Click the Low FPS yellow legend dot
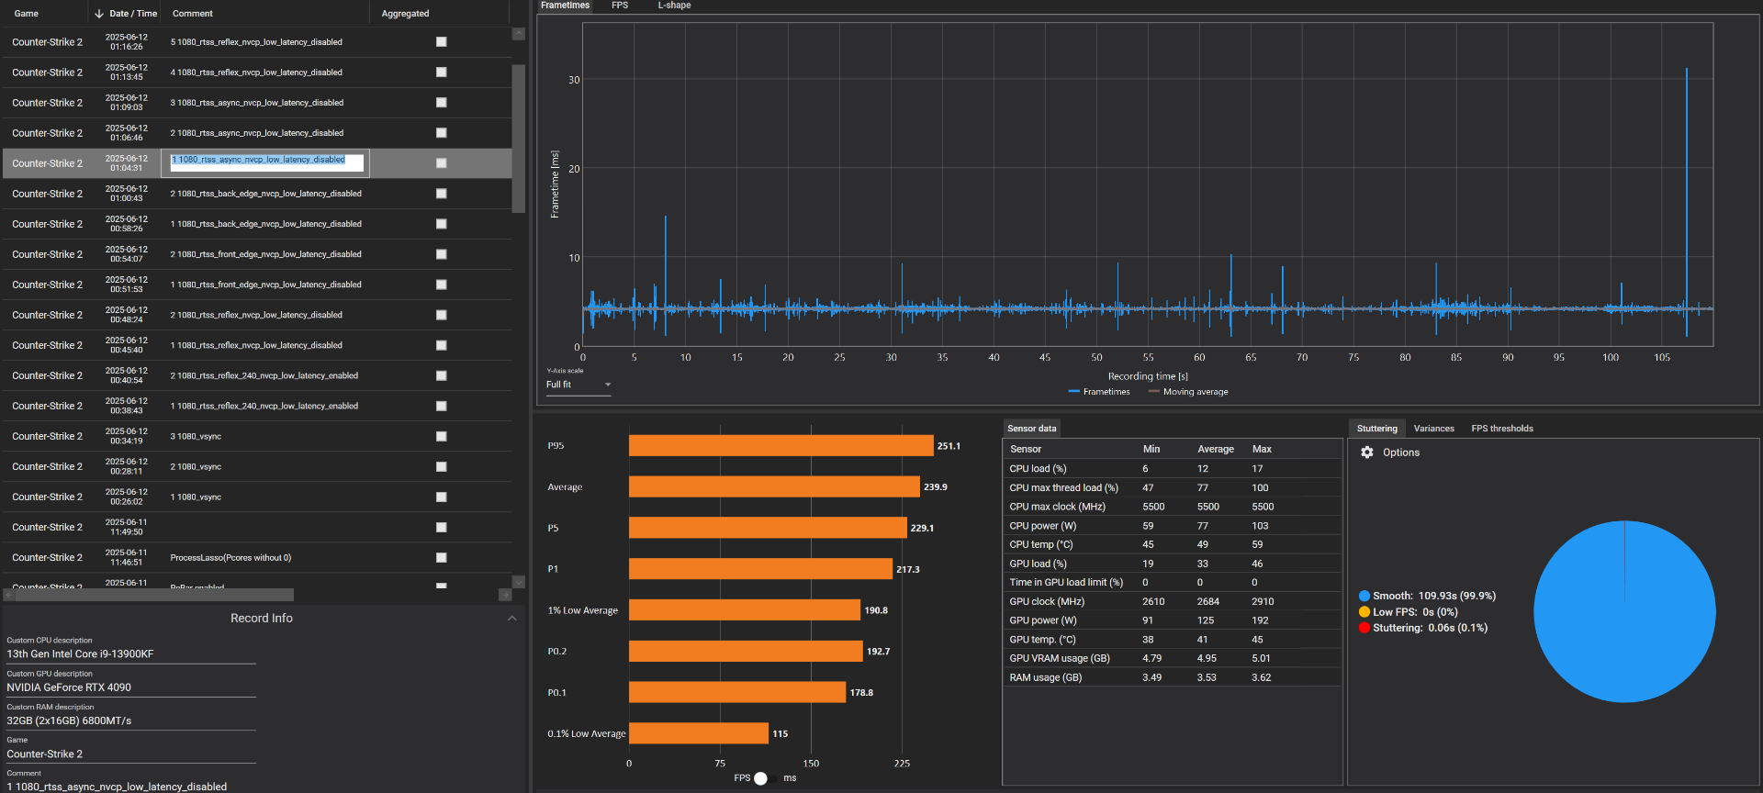This screenshot has height=793, width=1763. click(1364, 612)
